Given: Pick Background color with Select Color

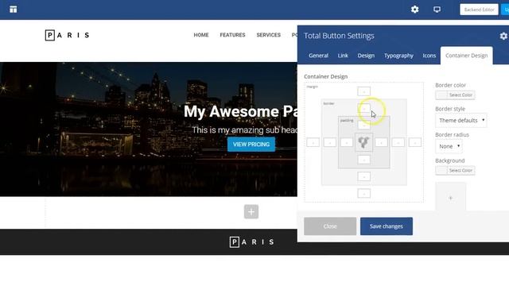Looking at the screenshot, I should click(455, 170).
